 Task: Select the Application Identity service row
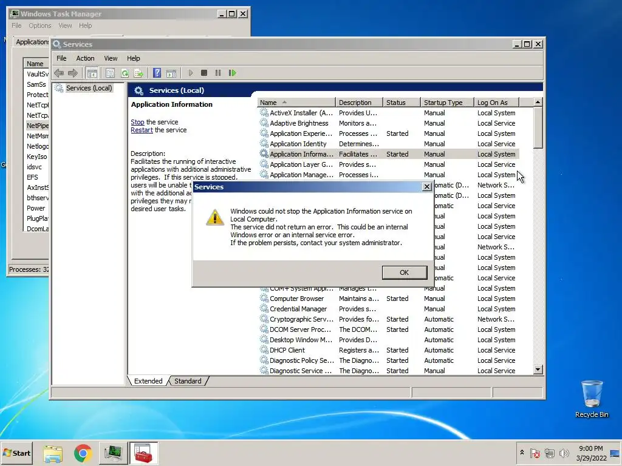pyautogui.click(x=389, y=144)
